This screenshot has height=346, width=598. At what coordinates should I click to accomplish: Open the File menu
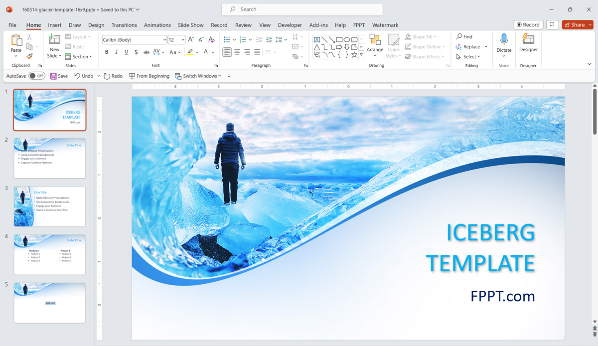click(x=12, y=25)
